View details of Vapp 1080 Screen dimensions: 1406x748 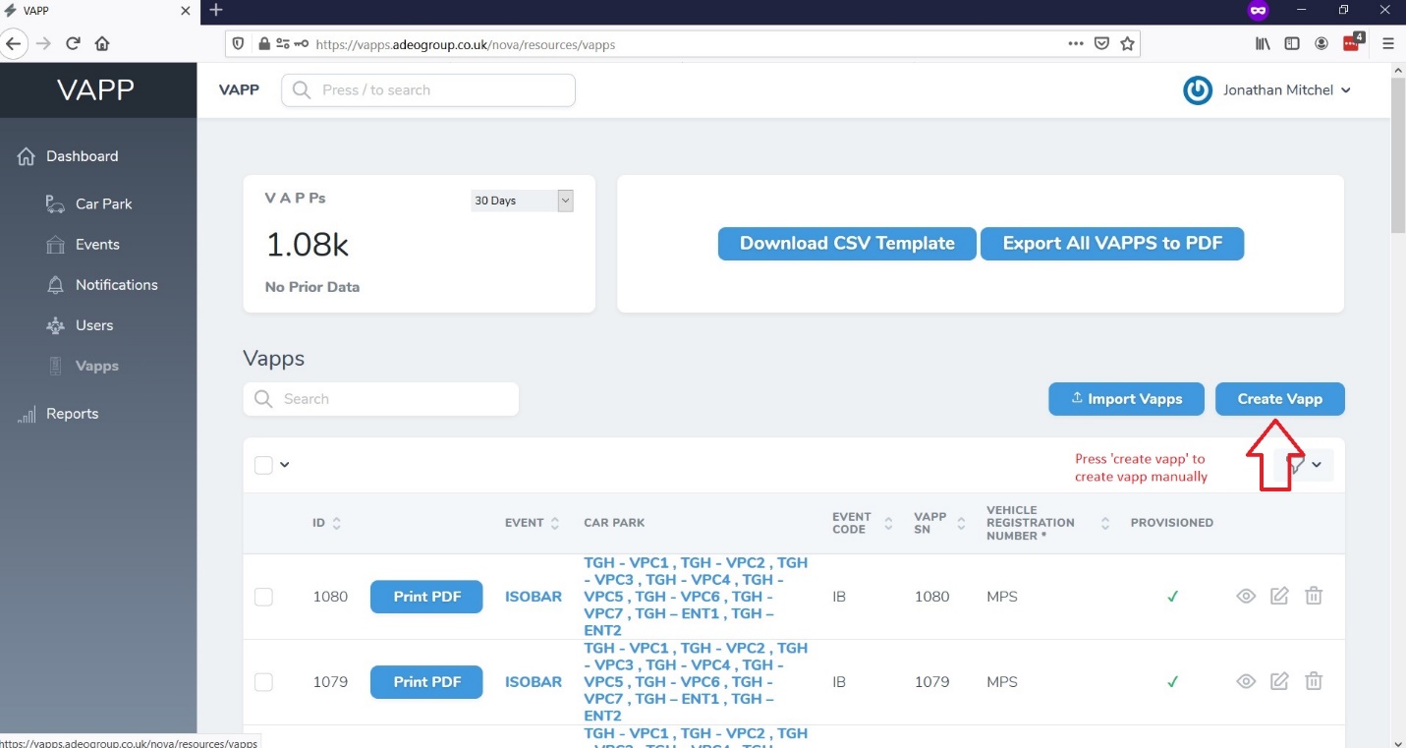tap(1246, 596)
